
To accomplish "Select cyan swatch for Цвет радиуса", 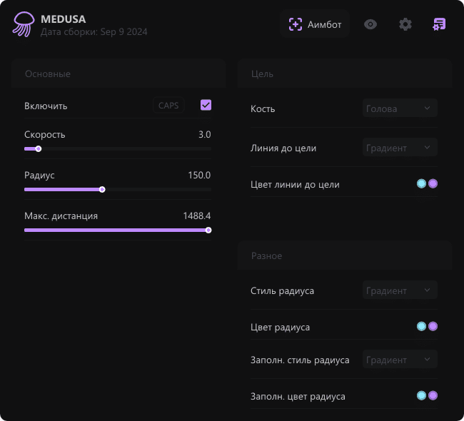I will pyautogui.click(x=421, y=326).
